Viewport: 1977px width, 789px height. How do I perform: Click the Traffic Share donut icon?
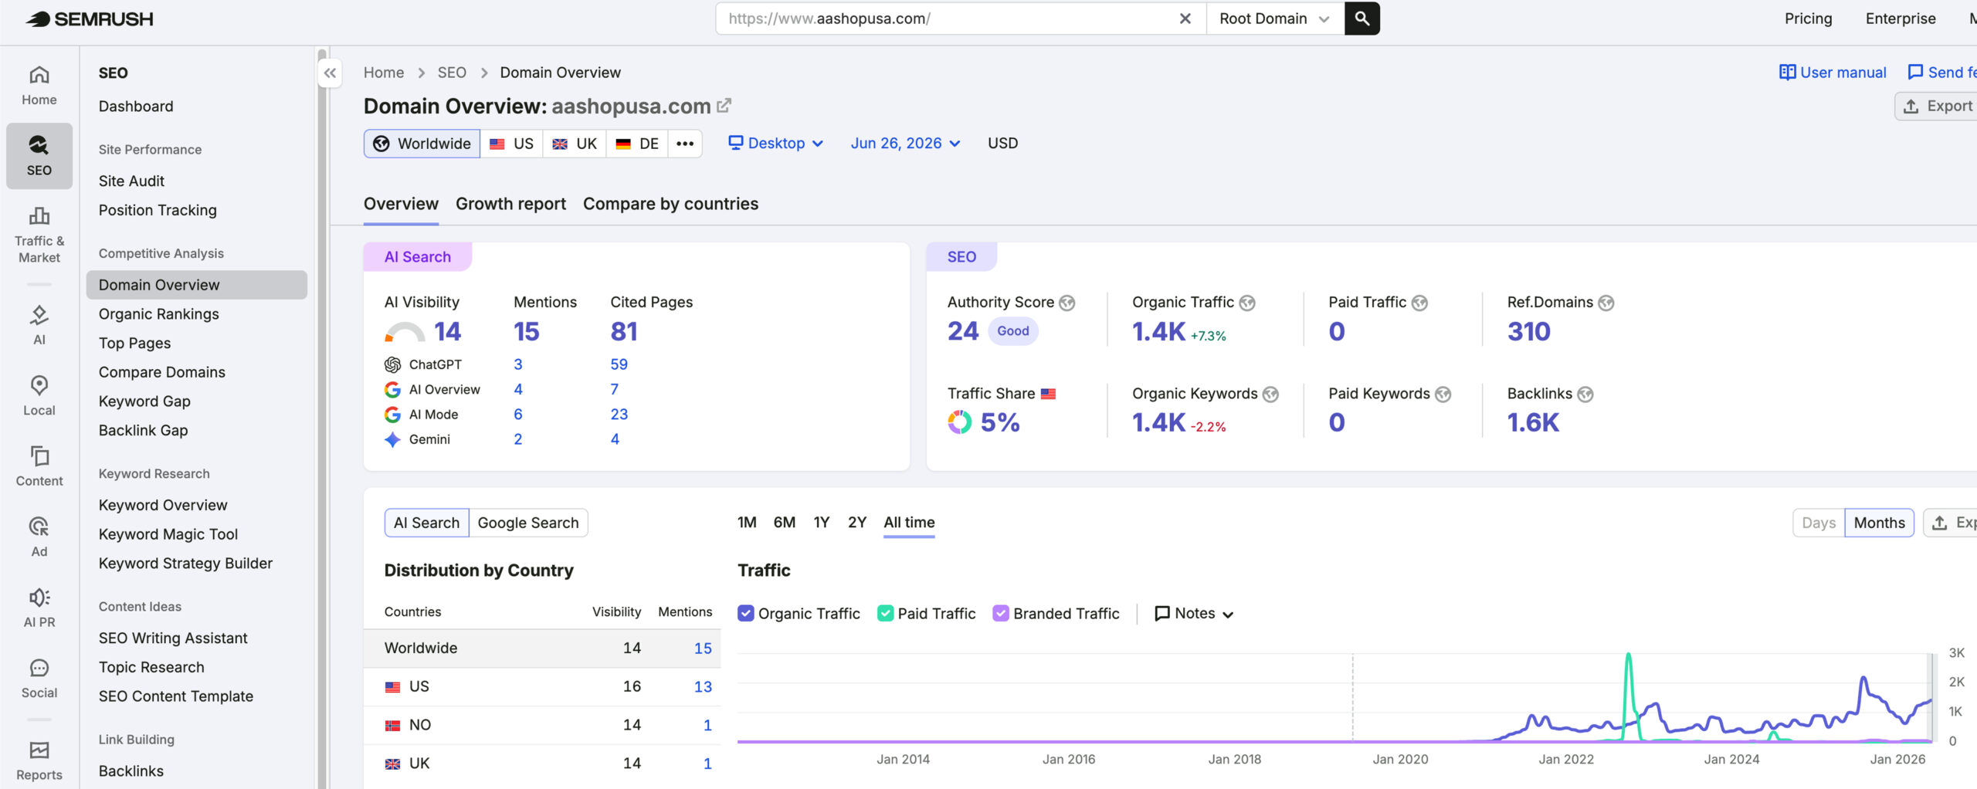(x=959, y=422)
